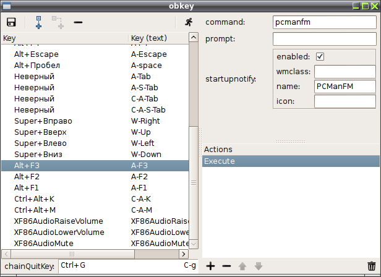Select the Execute action in the Actions list
This screenshot has height=277, width=381.
(291, 161)
